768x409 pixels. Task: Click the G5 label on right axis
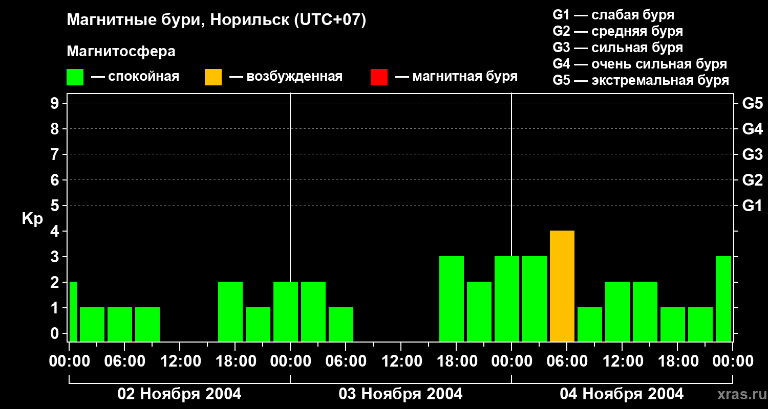[752, 103]
